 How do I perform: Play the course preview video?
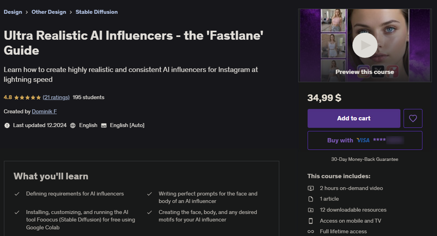click(x=365, y=45)
